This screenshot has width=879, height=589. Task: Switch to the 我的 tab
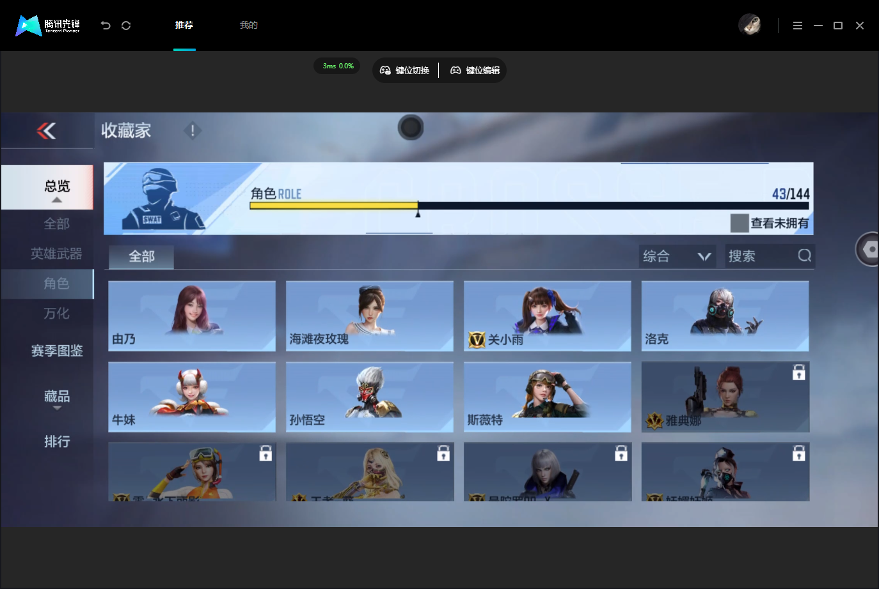coord(249,25)
